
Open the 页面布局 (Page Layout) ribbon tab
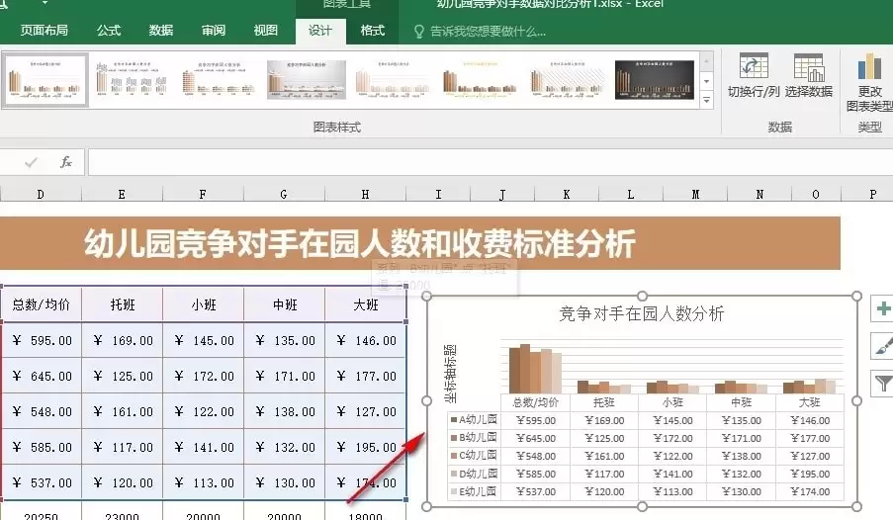[44, 31]
